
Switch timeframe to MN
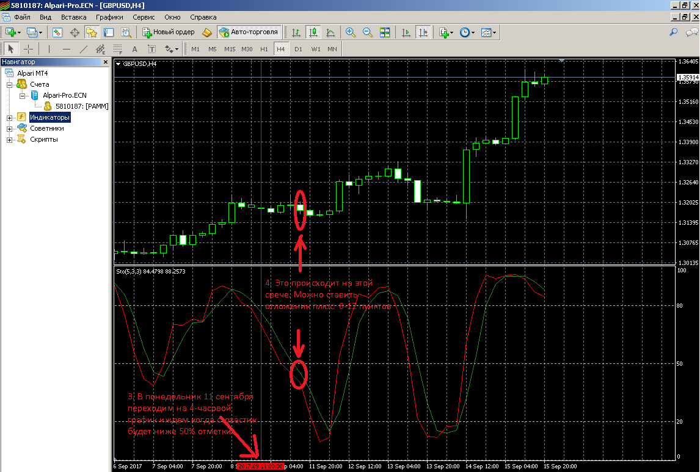coord(332,49)
